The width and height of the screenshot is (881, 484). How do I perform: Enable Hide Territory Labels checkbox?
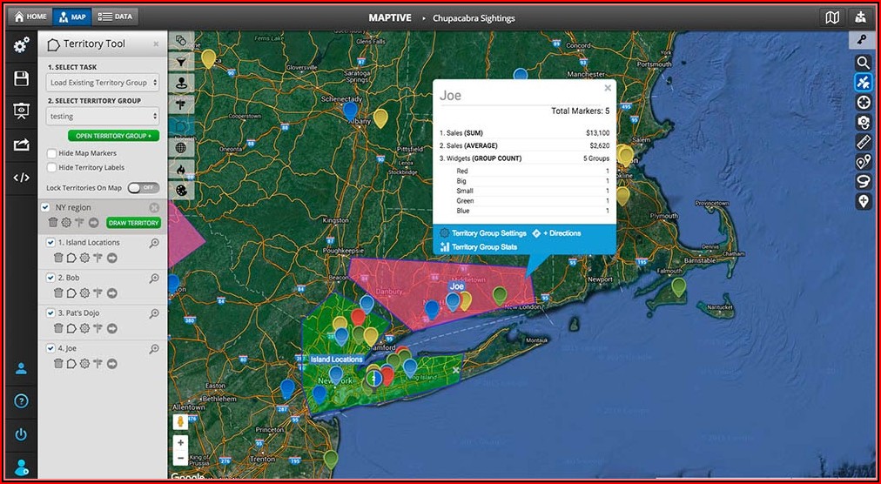pos(52,167)
